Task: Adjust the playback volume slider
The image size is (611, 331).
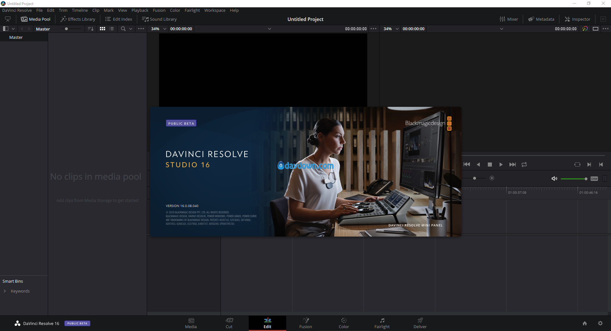Action: tap(573, 179)
